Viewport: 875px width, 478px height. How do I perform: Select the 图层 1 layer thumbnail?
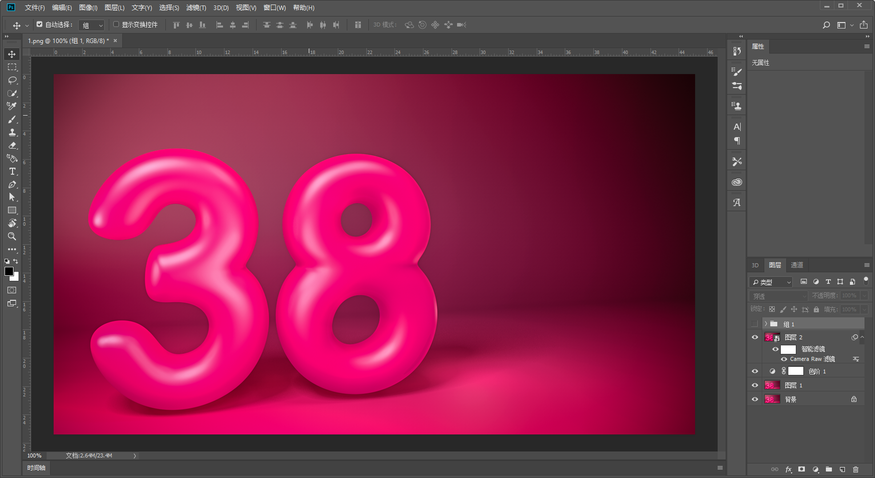[x=772, y=385]
